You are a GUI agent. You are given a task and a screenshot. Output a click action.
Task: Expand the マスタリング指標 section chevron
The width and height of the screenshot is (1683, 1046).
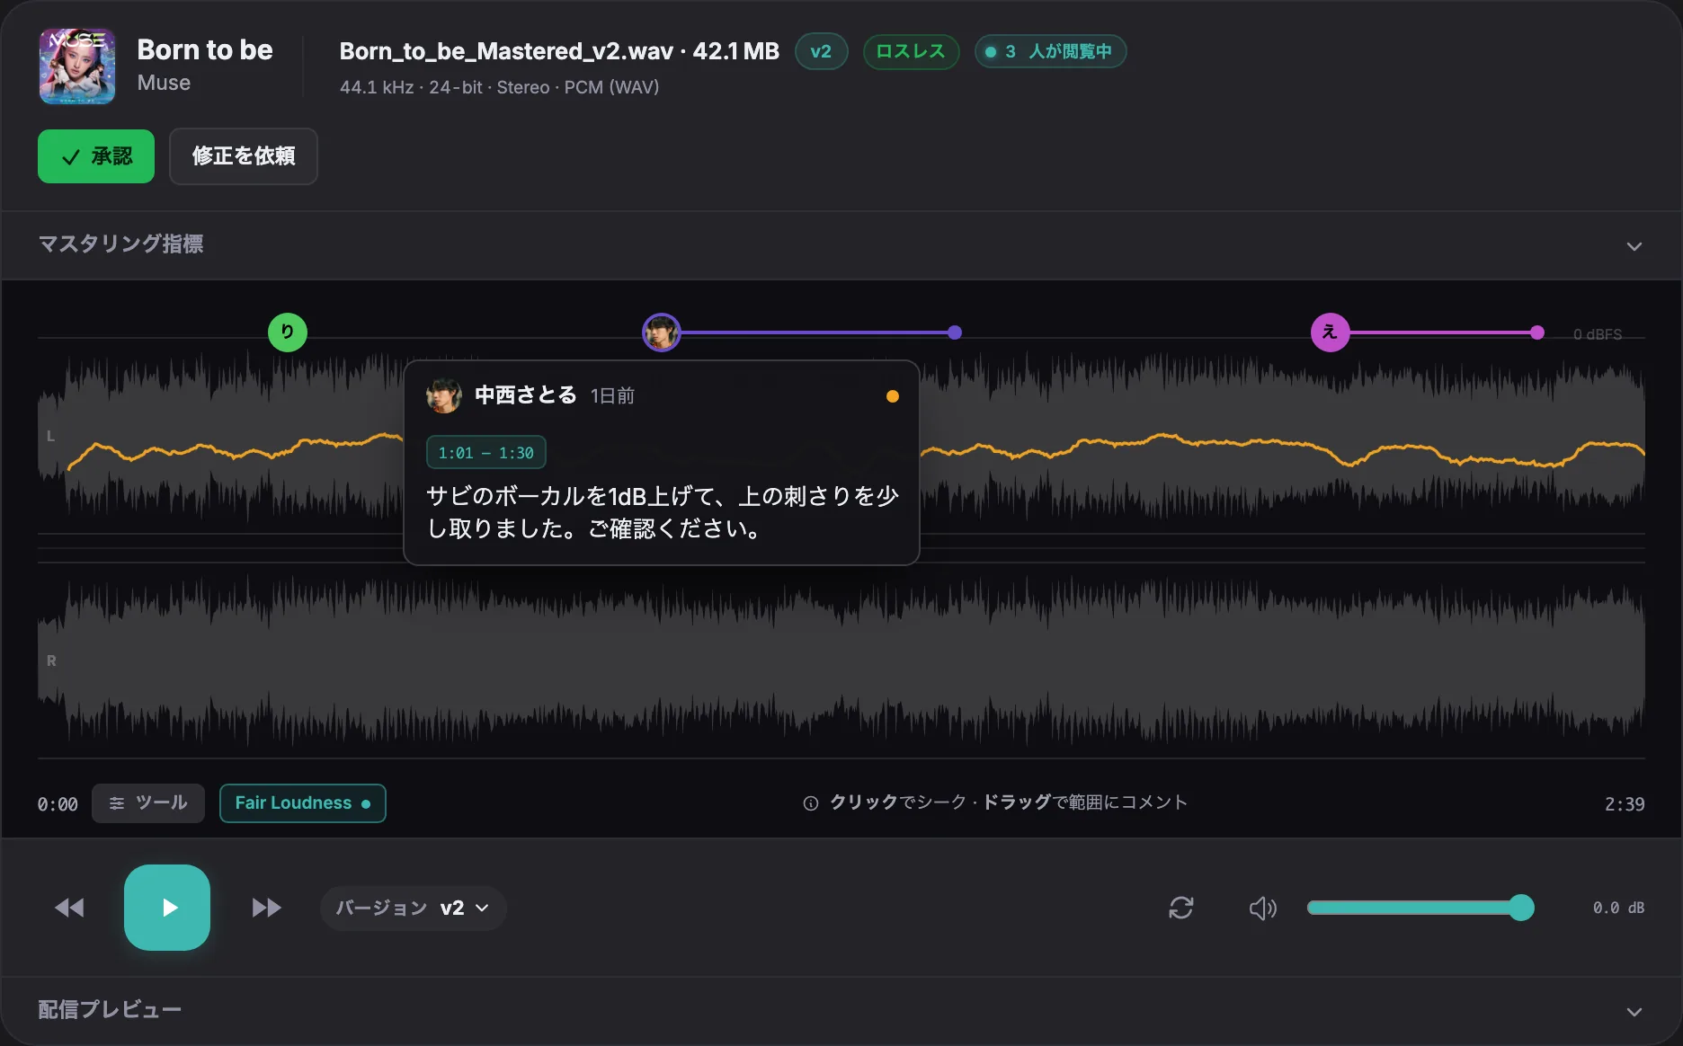(x=1634, y=246)
